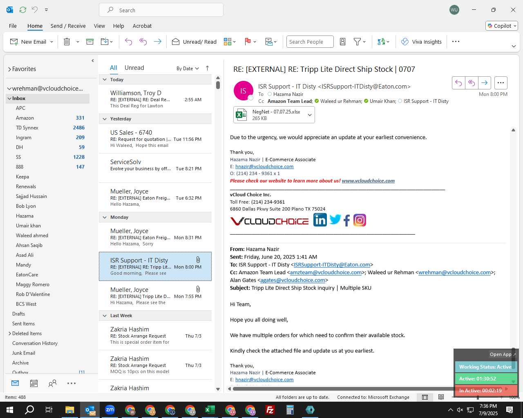The width and height of the screenshot is (523, 418).
Task: Reply All using the ribbon double arrow
Action: [143, 42]
